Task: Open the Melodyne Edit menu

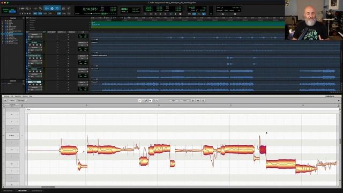Action: coord(12,96)
